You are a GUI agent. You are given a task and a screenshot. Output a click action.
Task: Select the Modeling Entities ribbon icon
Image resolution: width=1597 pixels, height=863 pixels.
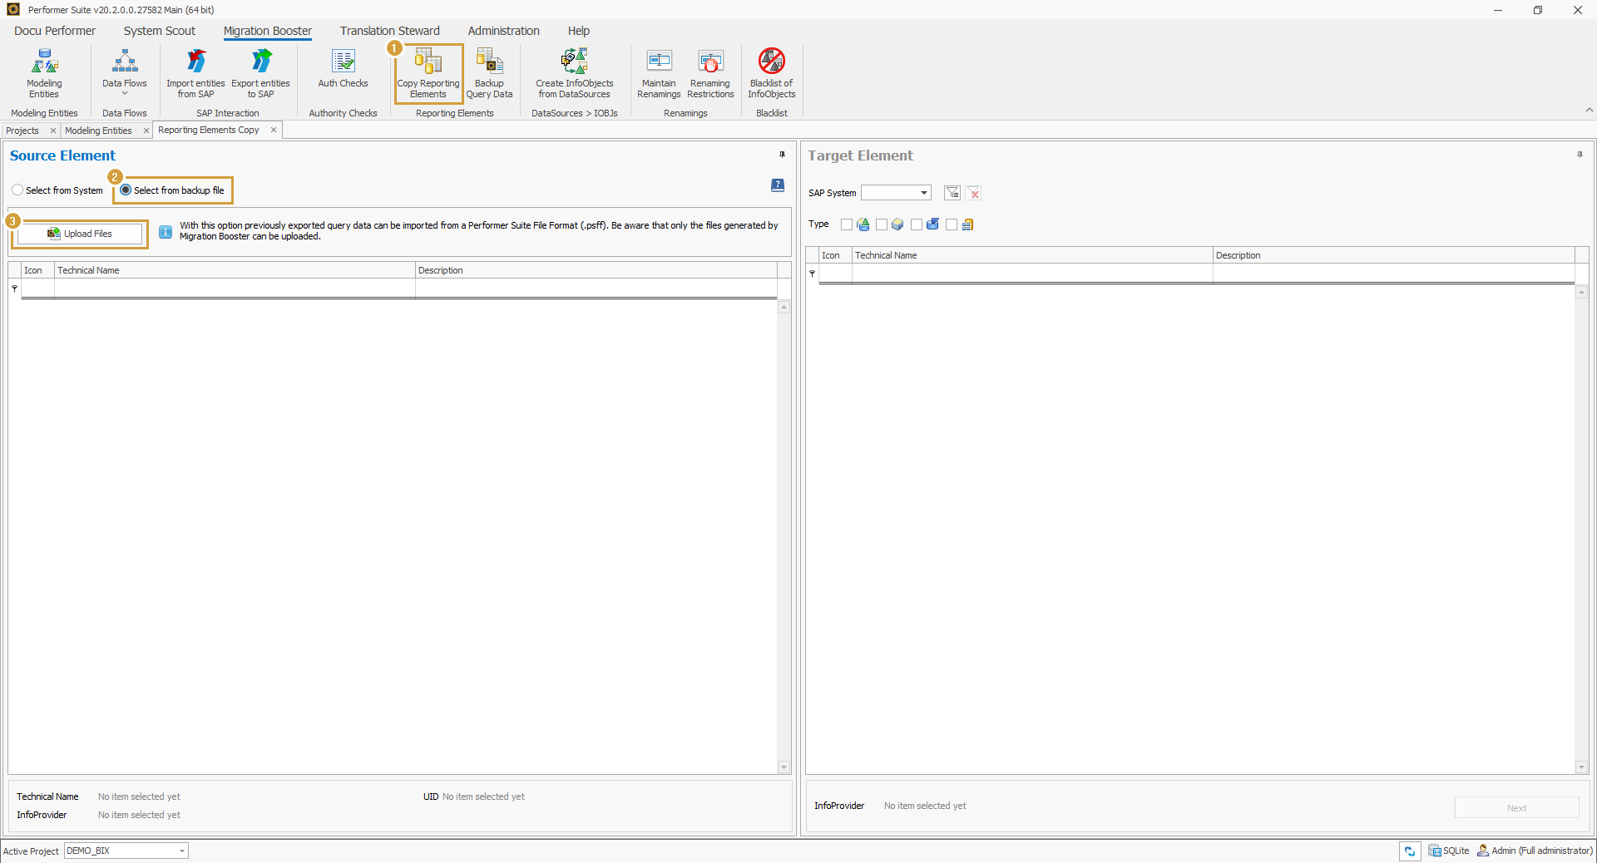[44, 75]
